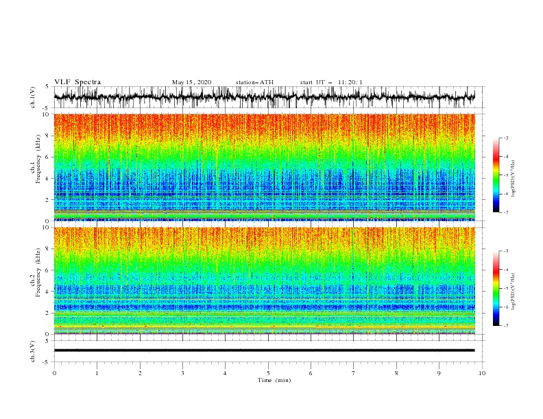This screenshot has height=419, width=543.
Task: Click the 'VLF Spectra' title text
Action: [77, 82]
